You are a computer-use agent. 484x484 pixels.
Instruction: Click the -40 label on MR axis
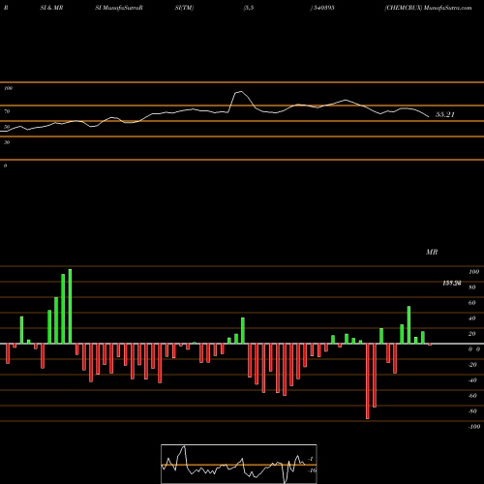(x=472, y=380)
